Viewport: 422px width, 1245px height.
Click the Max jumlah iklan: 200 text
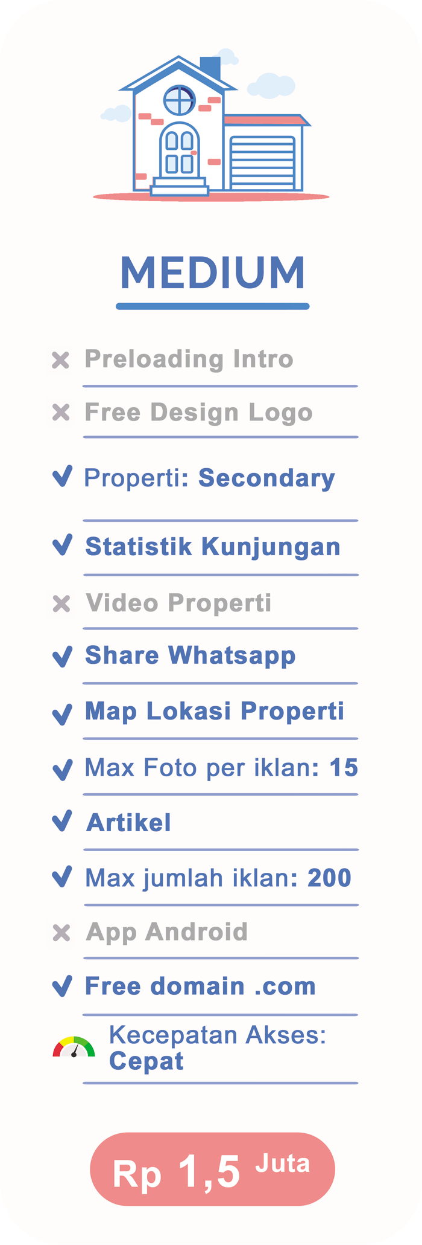tap(218, 878)
